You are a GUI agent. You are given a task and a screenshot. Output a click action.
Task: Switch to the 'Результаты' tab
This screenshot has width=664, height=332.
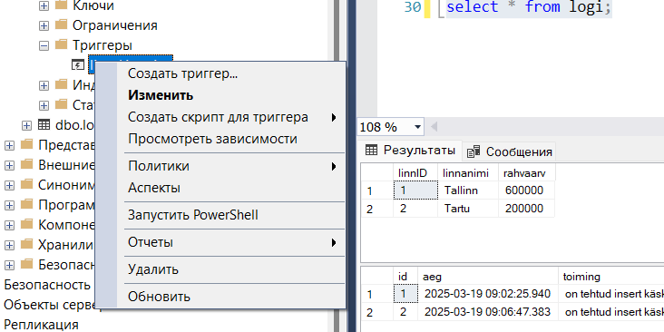410,150
